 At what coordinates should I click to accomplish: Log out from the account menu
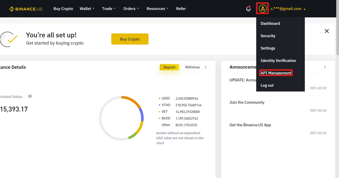[x=267, y=85]
